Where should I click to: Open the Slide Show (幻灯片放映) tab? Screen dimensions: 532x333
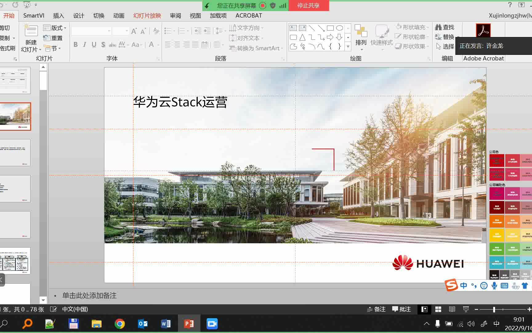147,16
